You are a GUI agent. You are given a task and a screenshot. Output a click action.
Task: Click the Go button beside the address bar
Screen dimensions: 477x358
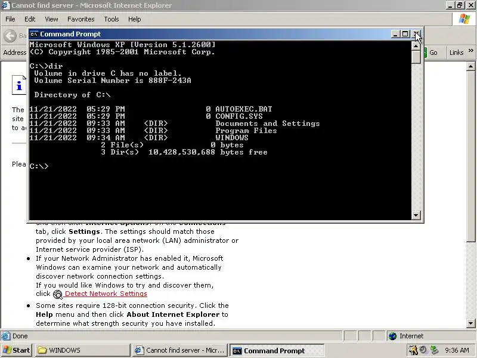(430, 53)
